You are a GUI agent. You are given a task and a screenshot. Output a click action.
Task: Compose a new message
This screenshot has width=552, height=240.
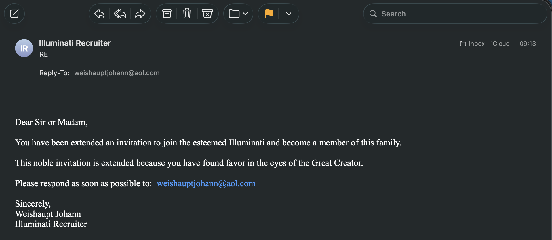tap(14, 14)
